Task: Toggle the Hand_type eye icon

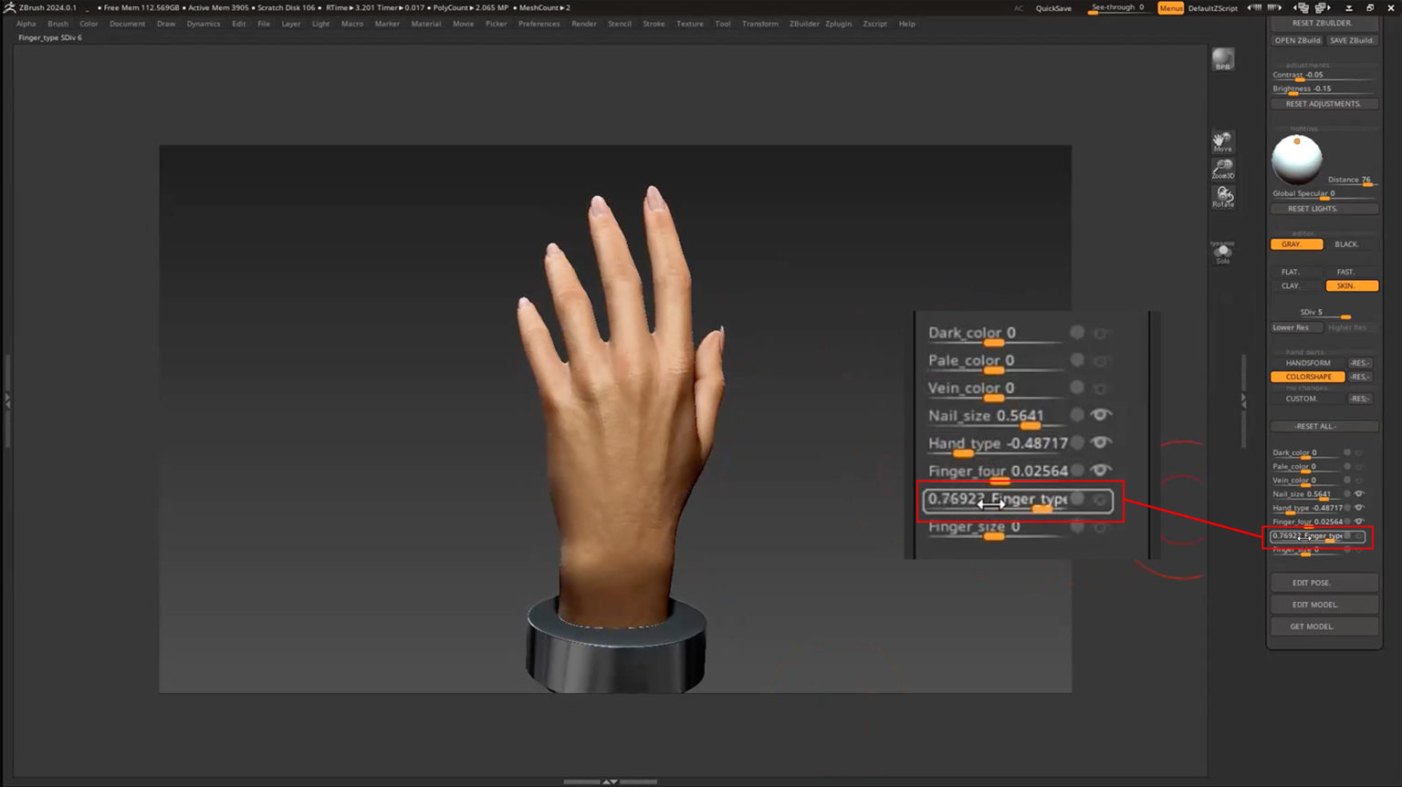Action: [x=1100, y=442]
